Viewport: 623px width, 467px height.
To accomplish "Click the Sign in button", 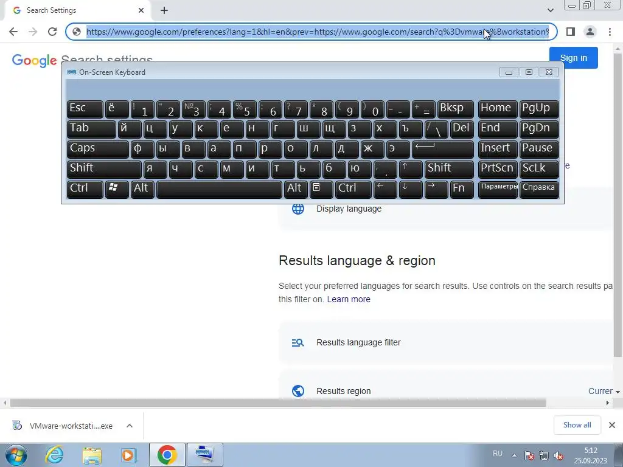I will (573, 58).
